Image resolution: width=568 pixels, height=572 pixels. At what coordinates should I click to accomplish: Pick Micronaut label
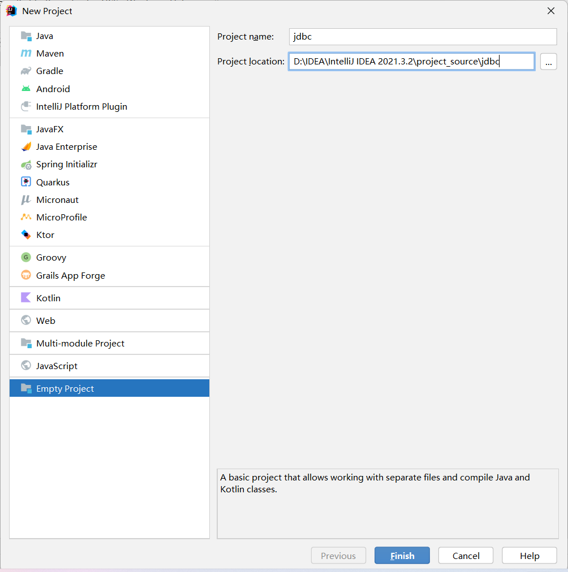click(57, 200)
